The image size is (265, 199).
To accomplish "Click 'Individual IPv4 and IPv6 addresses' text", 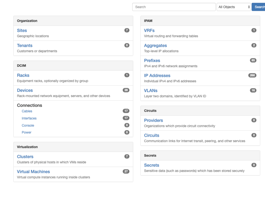I will [x=170, y=81].
